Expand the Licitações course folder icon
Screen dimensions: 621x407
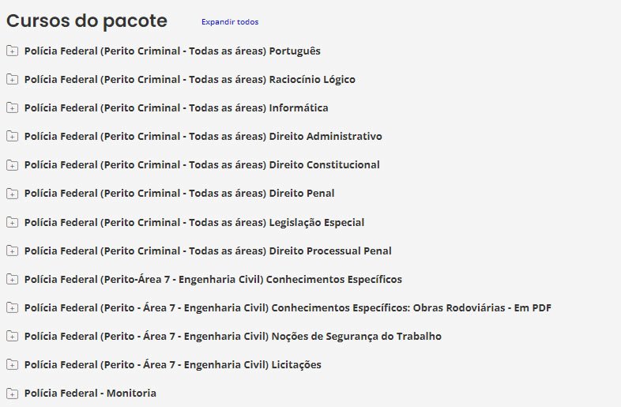(x=12, y=365)
